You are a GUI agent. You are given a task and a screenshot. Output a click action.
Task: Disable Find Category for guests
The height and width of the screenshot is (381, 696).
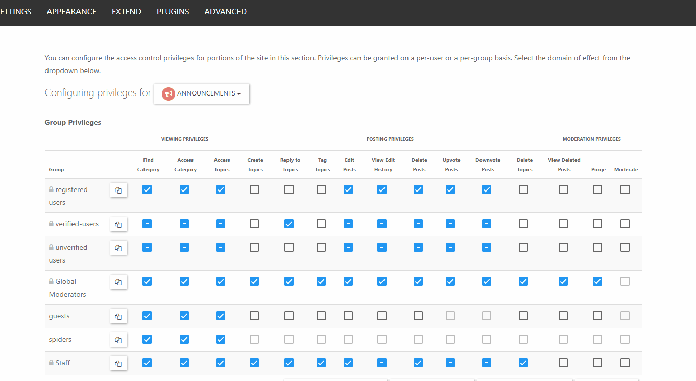point(147,316)
